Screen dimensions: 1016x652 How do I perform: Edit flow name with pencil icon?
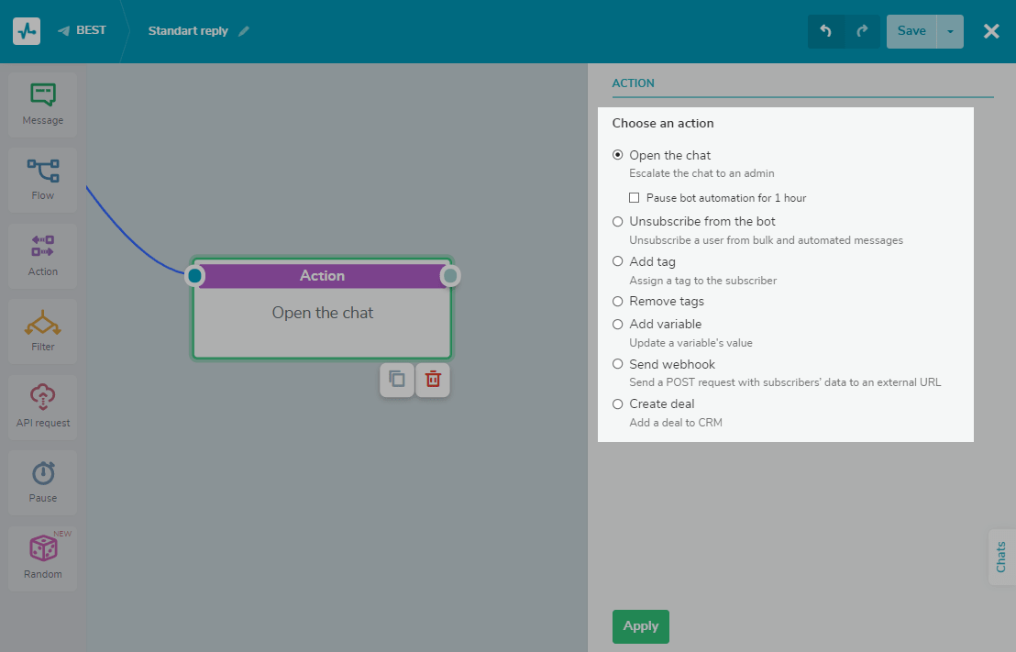pos(244,31)
